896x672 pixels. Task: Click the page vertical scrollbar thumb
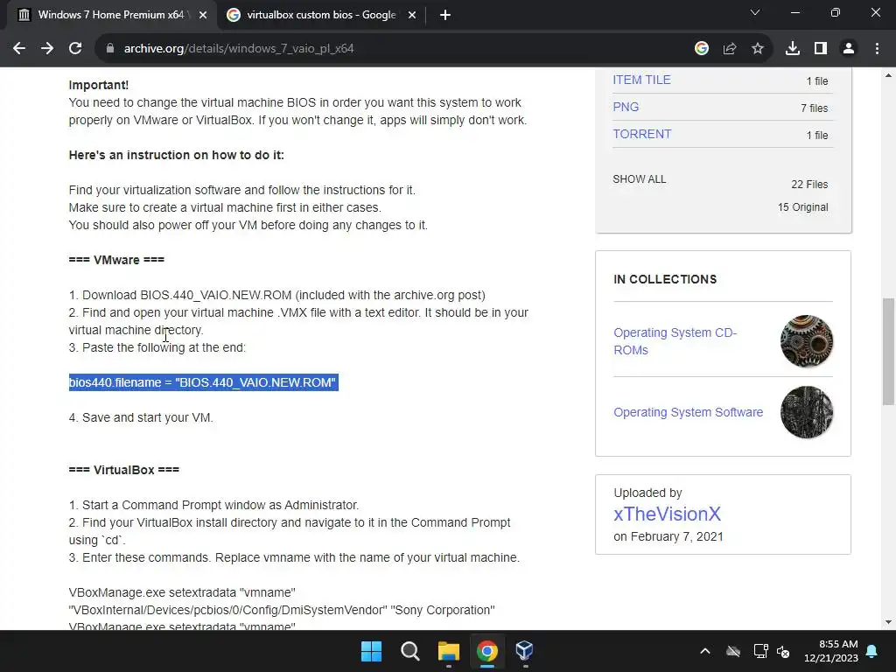pyautogui.click(x=888, y=352)
